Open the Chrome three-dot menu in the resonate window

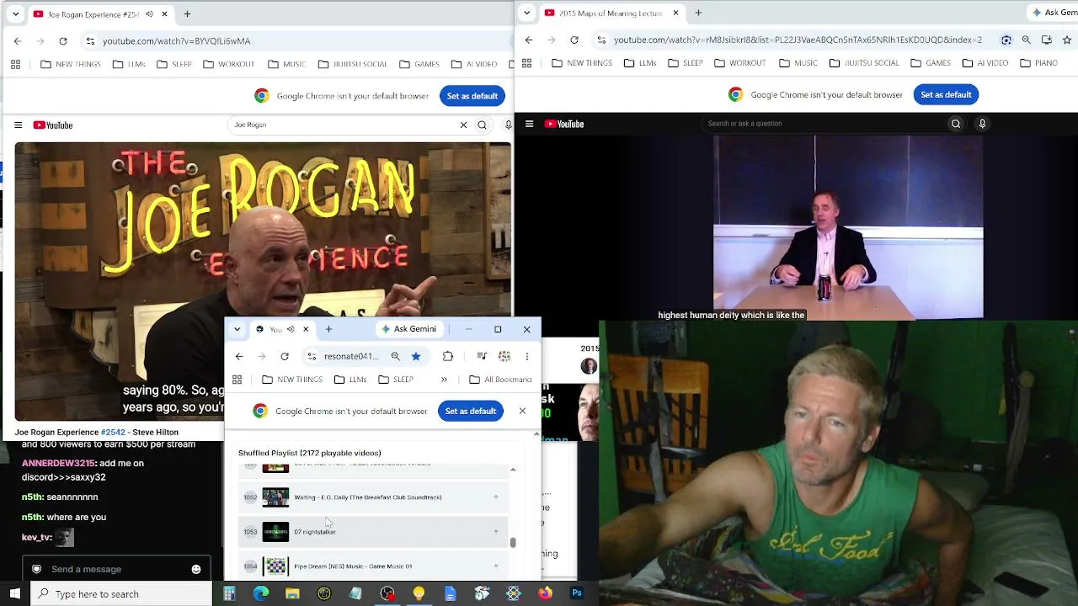(527, 356)
